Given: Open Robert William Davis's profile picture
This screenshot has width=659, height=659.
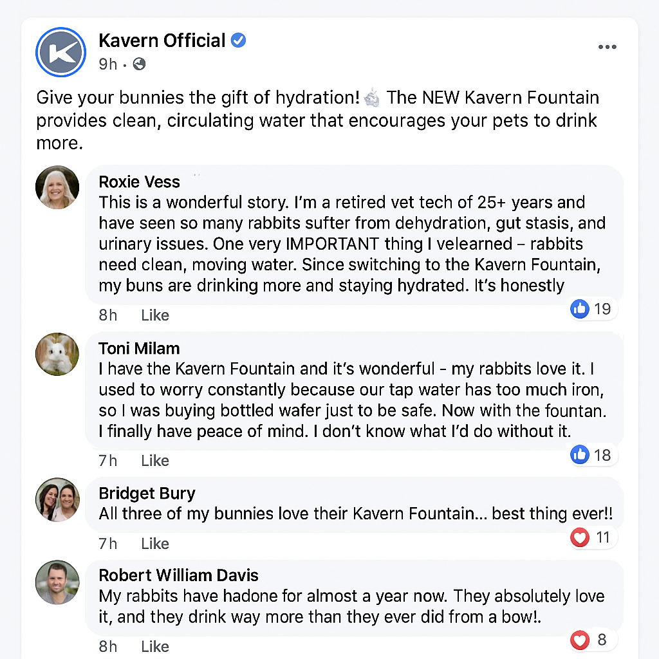Looking at the screenshot, I should pos(57,582).
